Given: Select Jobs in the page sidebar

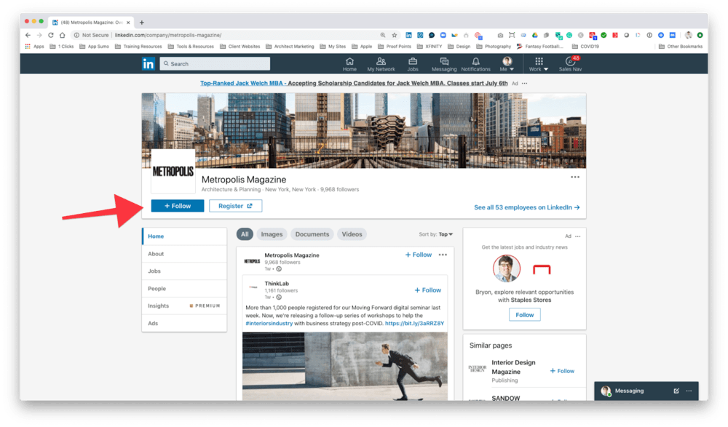Looking at the screenshot, I should tap(184, 271).
